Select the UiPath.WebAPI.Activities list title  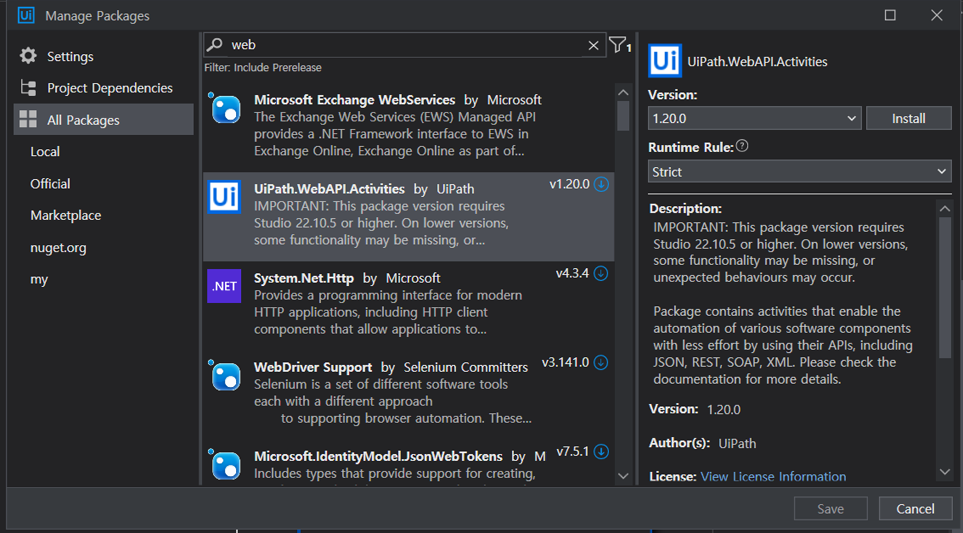point(329,189)
